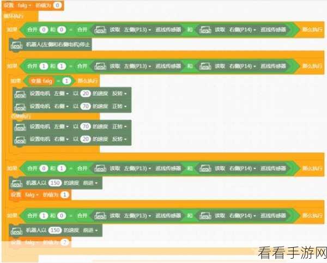Click micro:bit icon on 左侧 motor speed 70 block
The width and height of the screenshot is (327, 263).
pos(20,127)
